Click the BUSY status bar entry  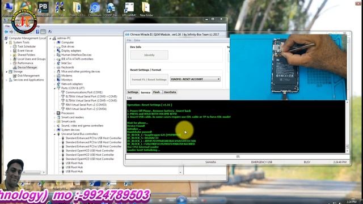pos(307,162)
